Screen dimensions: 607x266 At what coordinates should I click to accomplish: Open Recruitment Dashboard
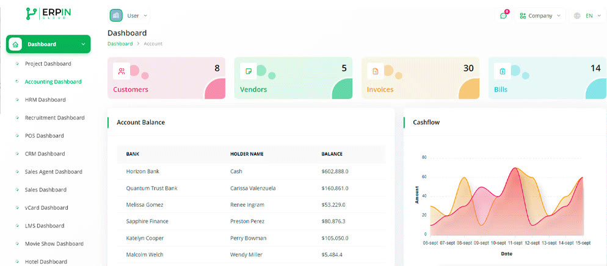(54, 118)
